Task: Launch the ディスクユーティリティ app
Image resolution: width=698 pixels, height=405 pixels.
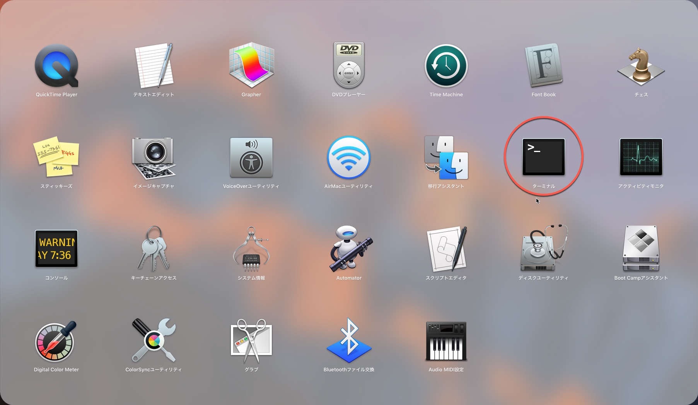Action: (544, 248)
